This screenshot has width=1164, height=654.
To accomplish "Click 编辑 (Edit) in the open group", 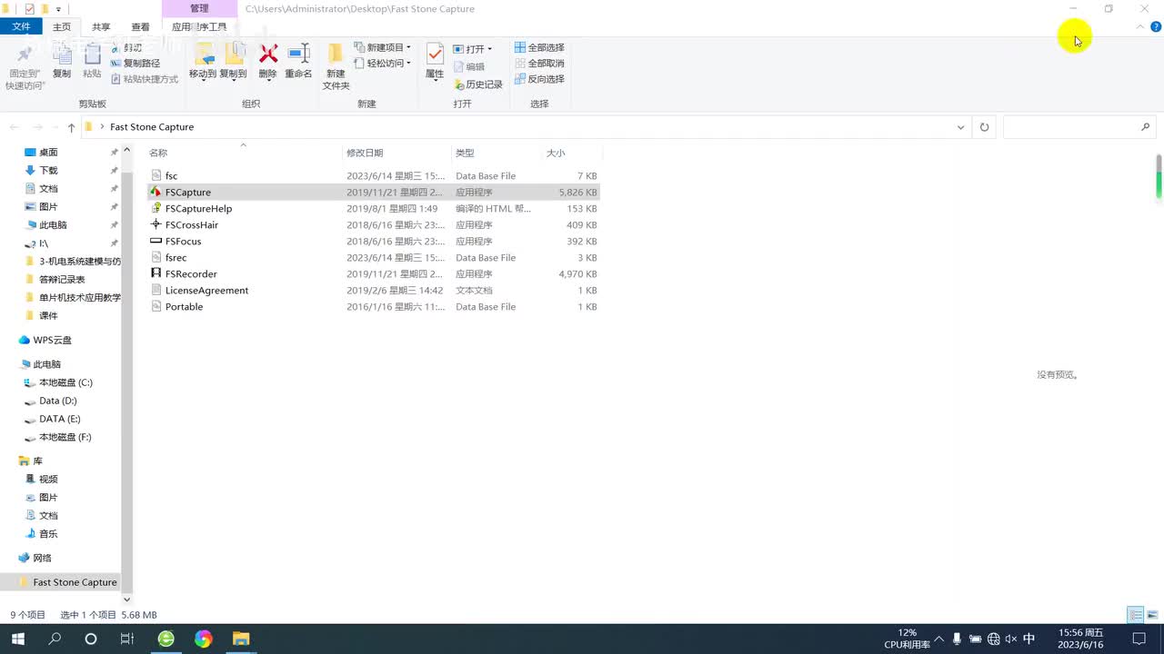I will tap(469, 66).
